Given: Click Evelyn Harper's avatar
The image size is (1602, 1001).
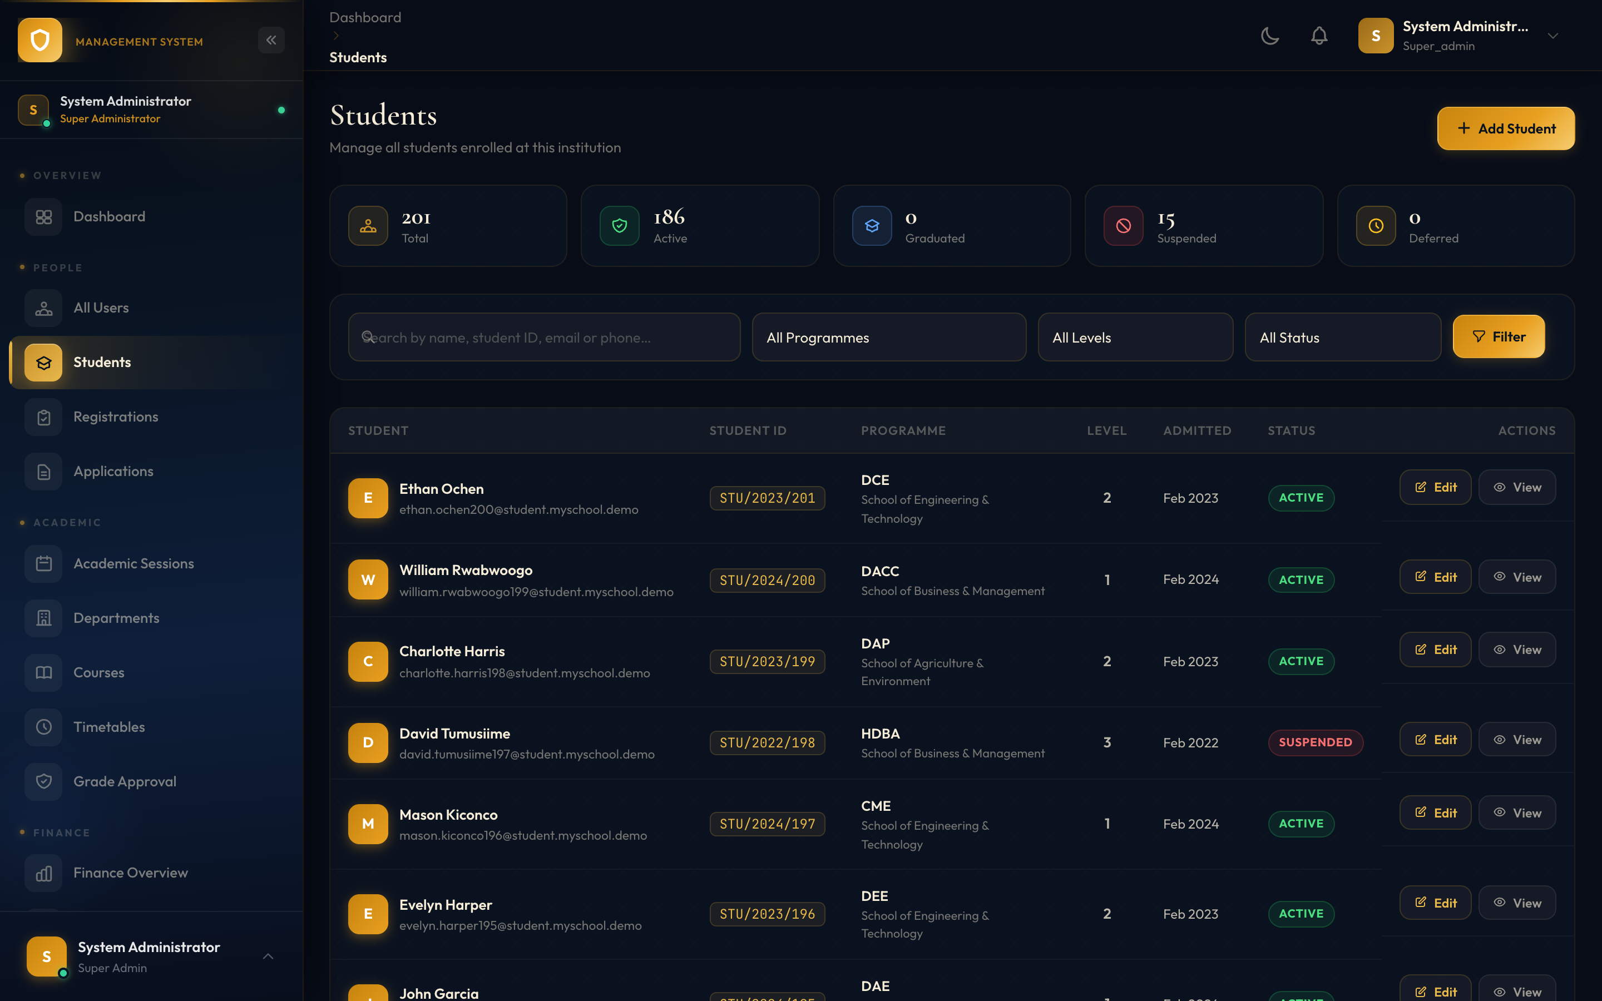Looking at the screenshot, I should 368,914.
